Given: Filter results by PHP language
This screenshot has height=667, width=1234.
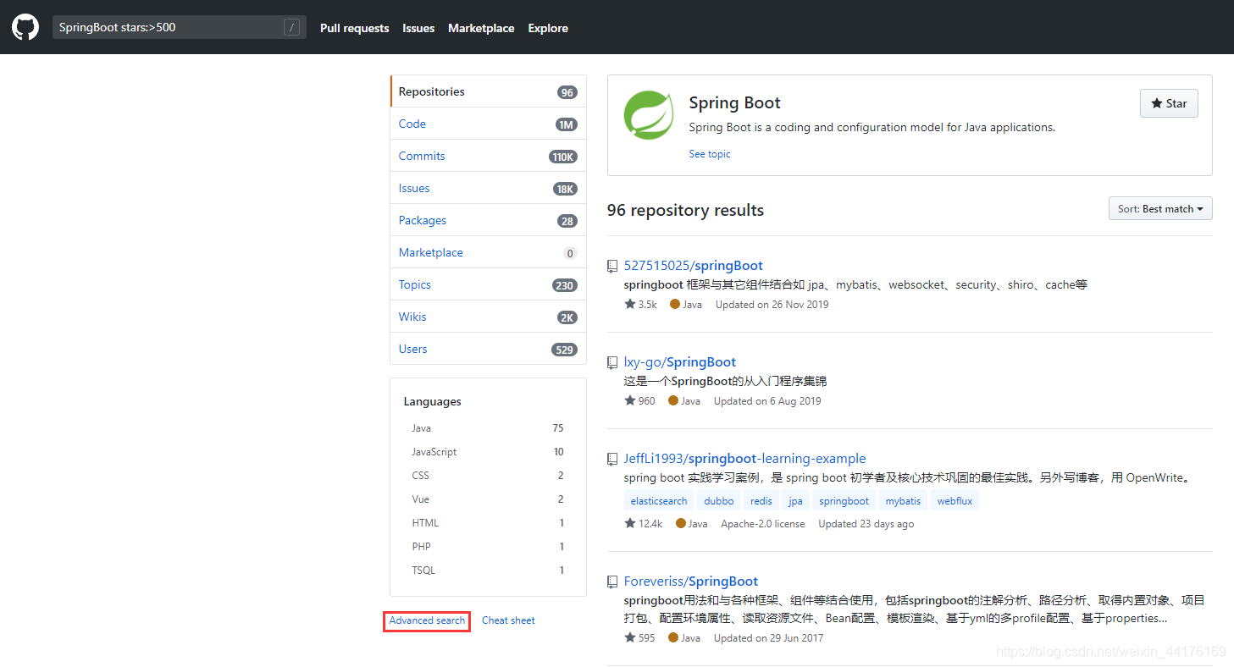Looking at the screenshot, I should [x=488, y=547].
